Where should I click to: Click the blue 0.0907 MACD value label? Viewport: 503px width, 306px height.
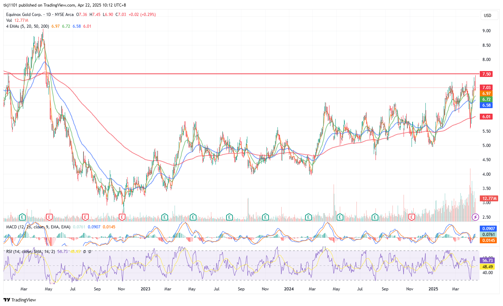488,229
